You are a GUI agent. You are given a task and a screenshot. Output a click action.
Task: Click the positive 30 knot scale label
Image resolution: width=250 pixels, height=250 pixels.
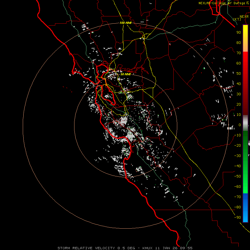coord(239,94)
